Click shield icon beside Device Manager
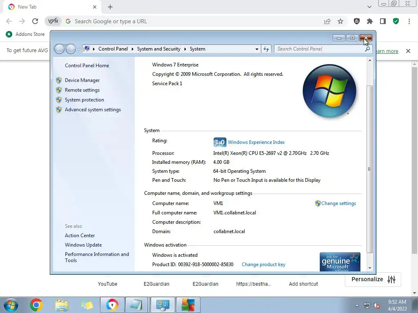This screenshot has height=313, width=418. 59,80
